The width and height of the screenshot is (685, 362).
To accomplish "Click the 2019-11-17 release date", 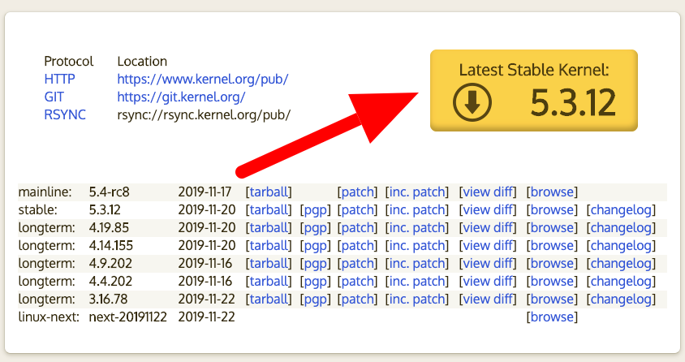I will click(x=205, y=192).
